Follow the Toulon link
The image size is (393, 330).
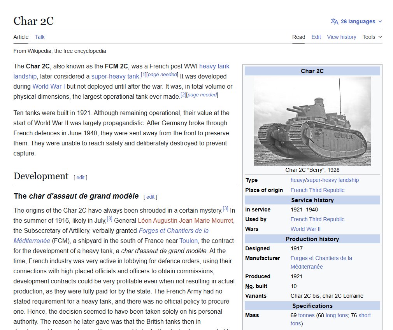188,241
